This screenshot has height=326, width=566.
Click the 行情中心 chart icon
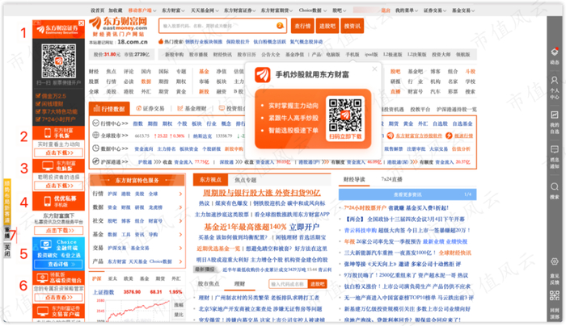(x=95, y=123)
